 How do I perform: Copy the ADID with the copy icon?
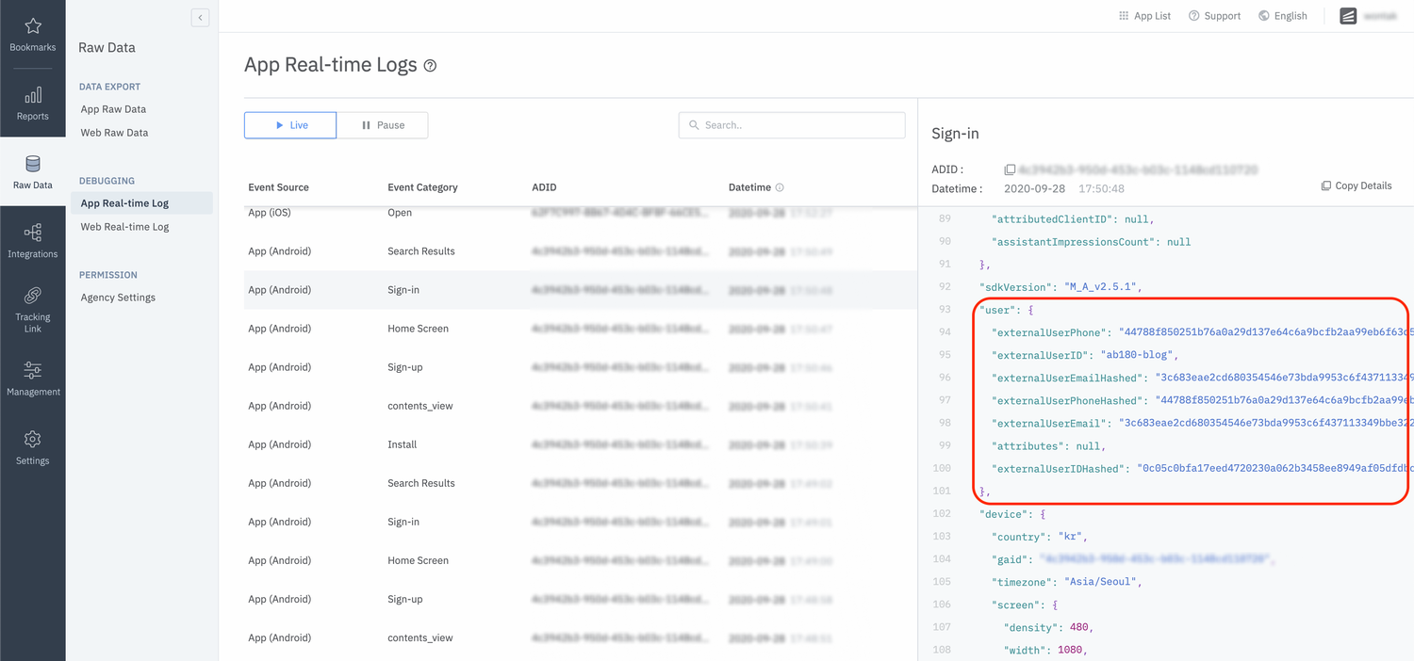[x=1010, y=169]
